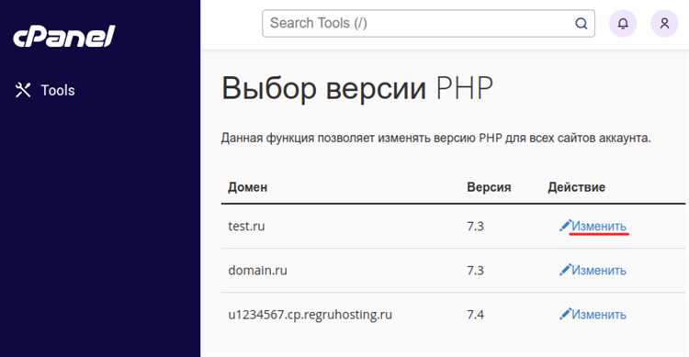Focus the Search Tools input field
The height and width of the screenshot is (357, 689).
[x=428, y=23]
